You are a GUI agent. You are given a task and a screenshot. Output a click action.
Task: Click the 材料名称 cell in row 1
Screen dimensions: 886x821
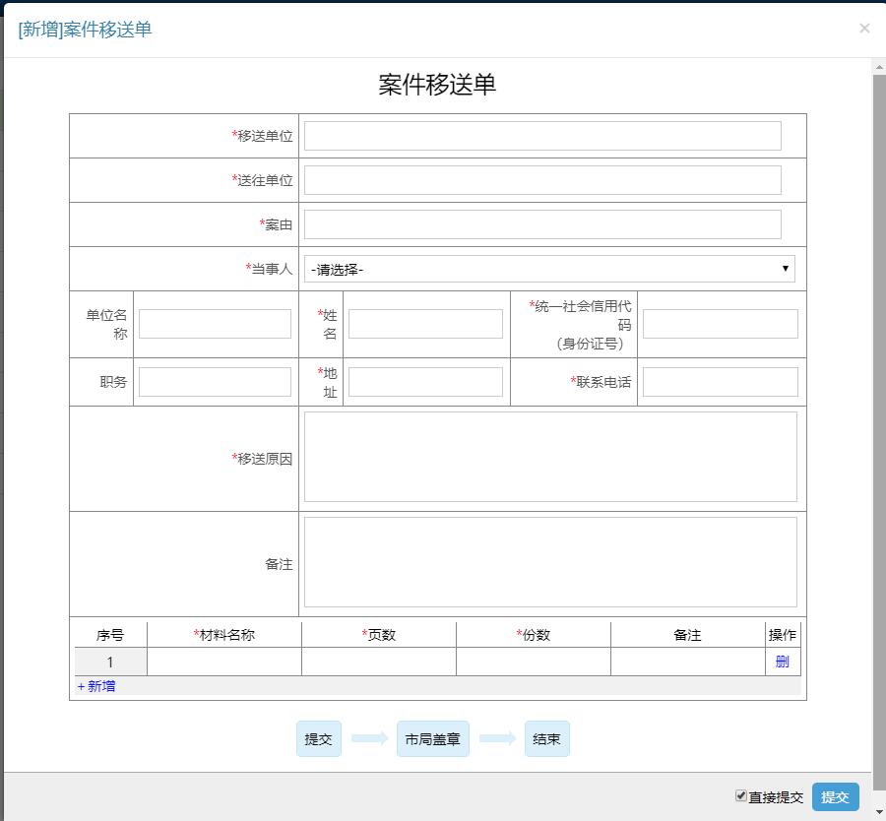224,662
